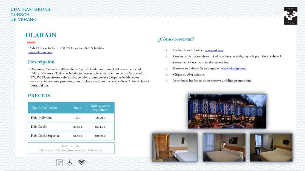Click the description paragraph starting Olarain está situado
Viewport: 305px width, 171px height.
coord(90,77)
